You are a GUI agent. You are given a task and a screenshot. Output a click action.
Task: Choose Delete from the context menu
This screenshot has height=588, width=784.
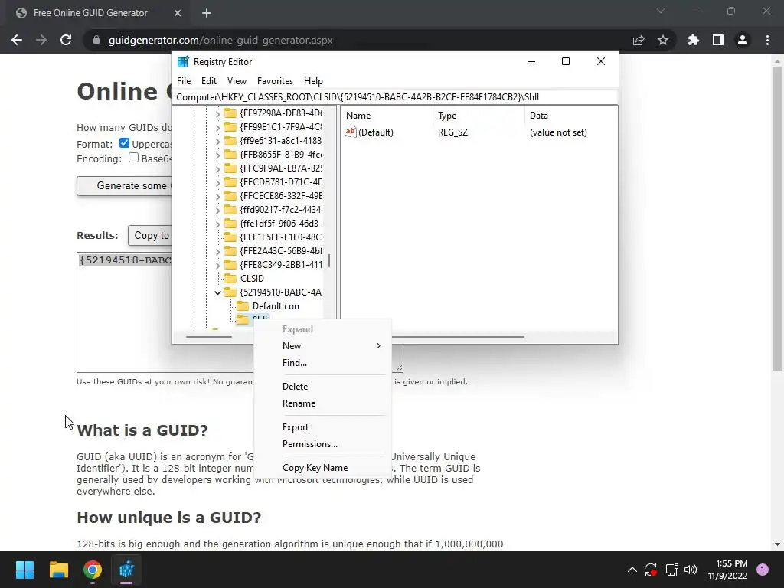(x=322, y=387)
